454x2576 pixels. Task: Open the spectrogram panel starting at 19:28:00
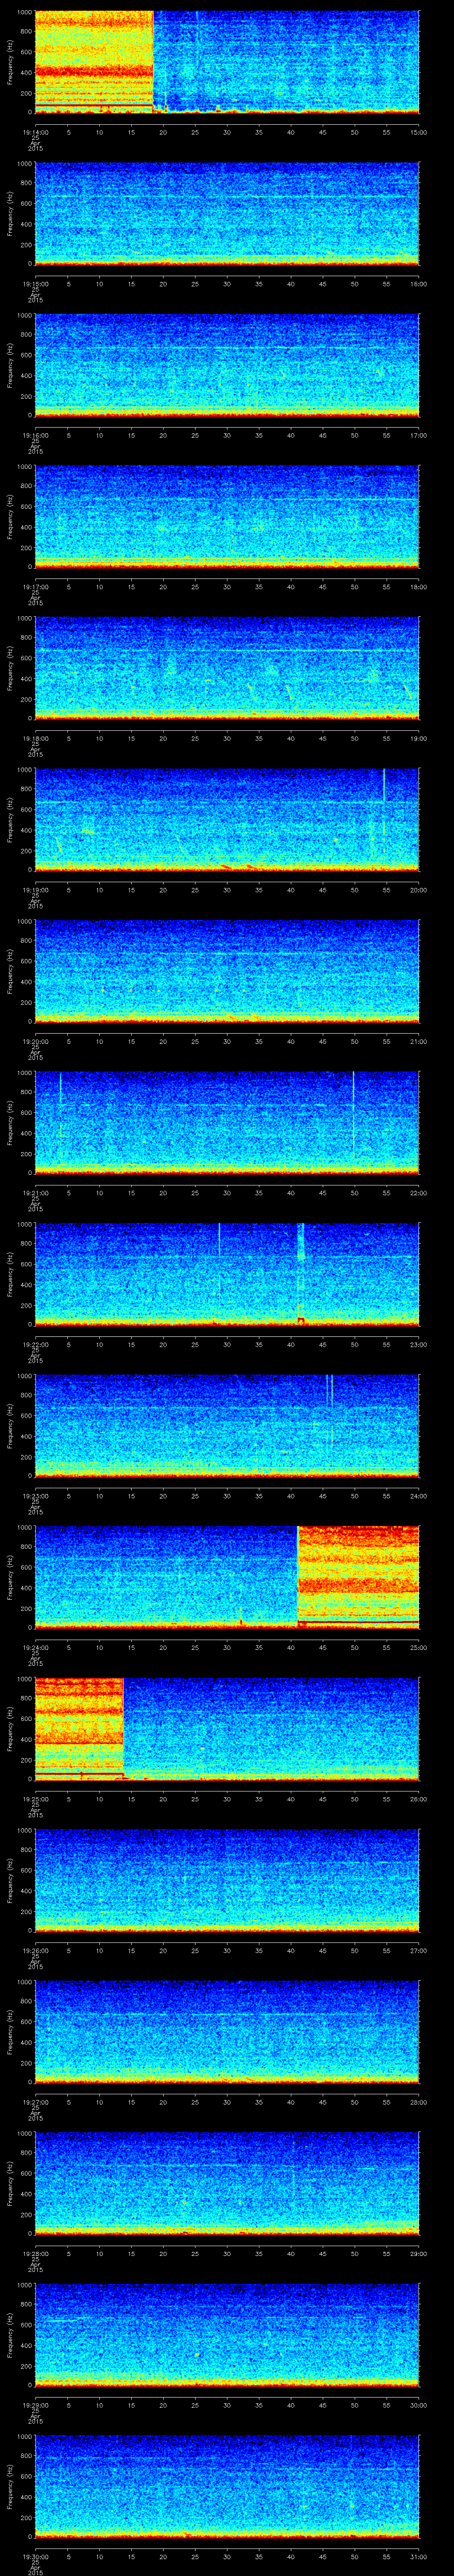[227, 2183]
